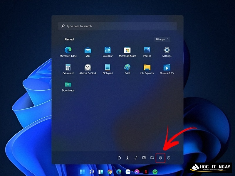Open Settings gear in Start footer

160,158
